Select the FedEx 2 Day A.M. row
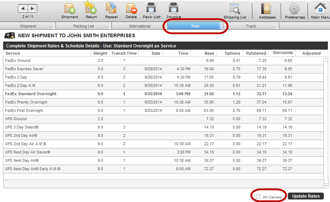Viewport: 330px width, 202px height. pyautogui.click(x=163, y=85)
